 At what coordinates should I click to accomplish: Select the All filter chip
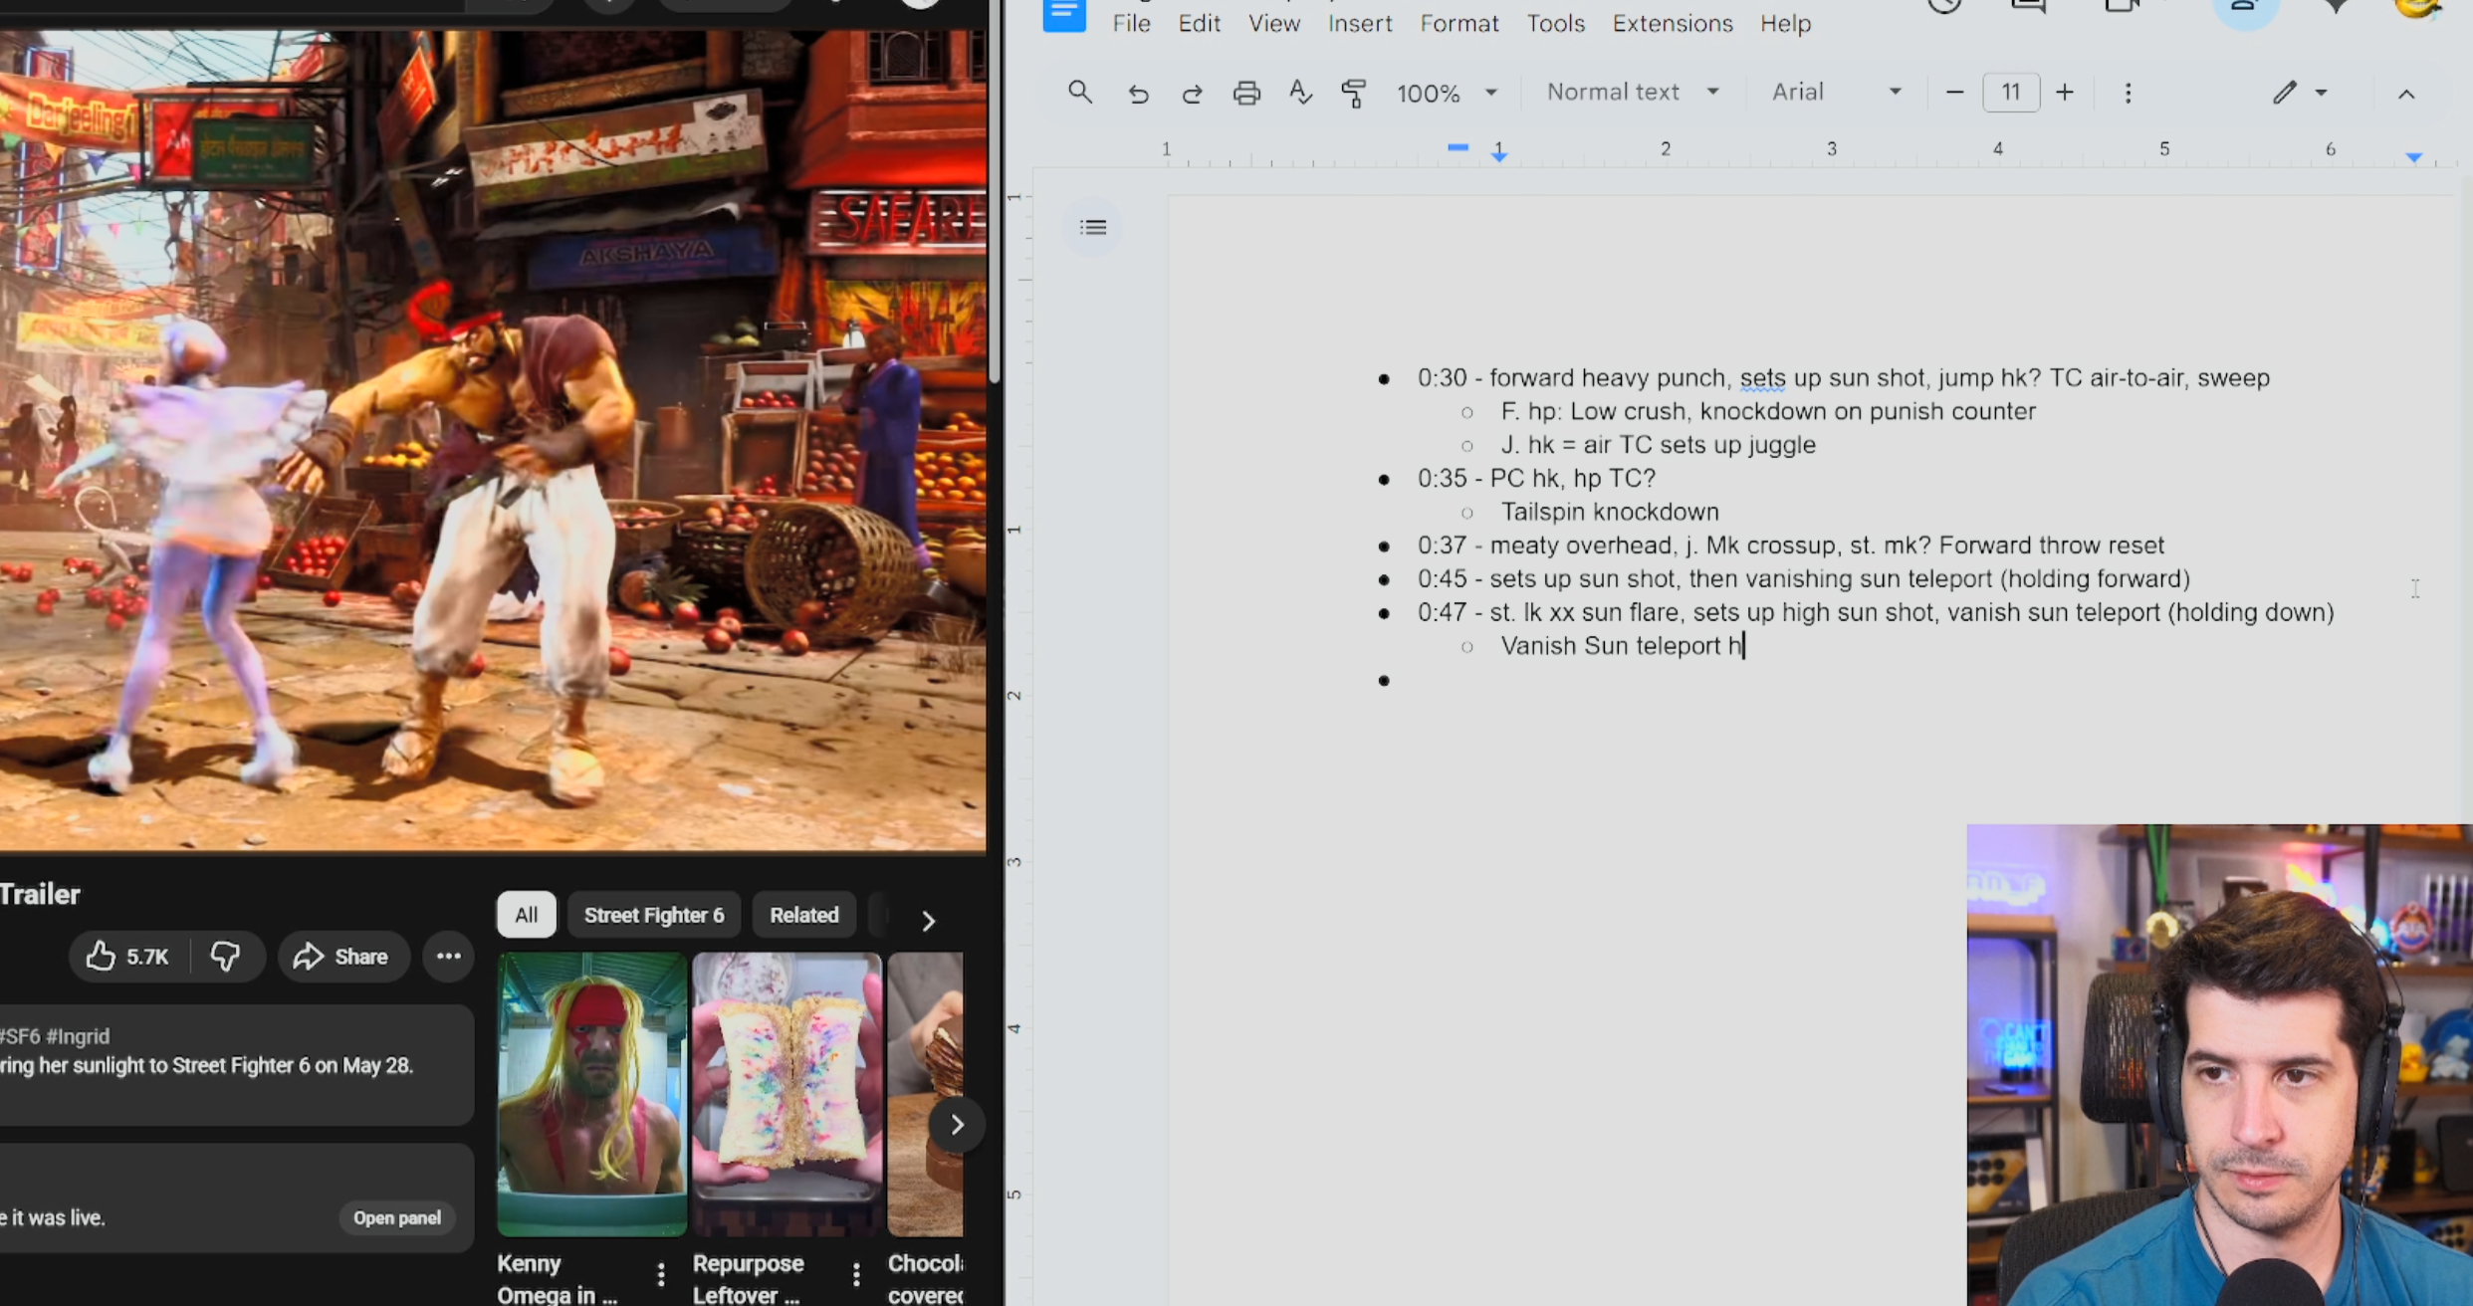click(526, 915)
